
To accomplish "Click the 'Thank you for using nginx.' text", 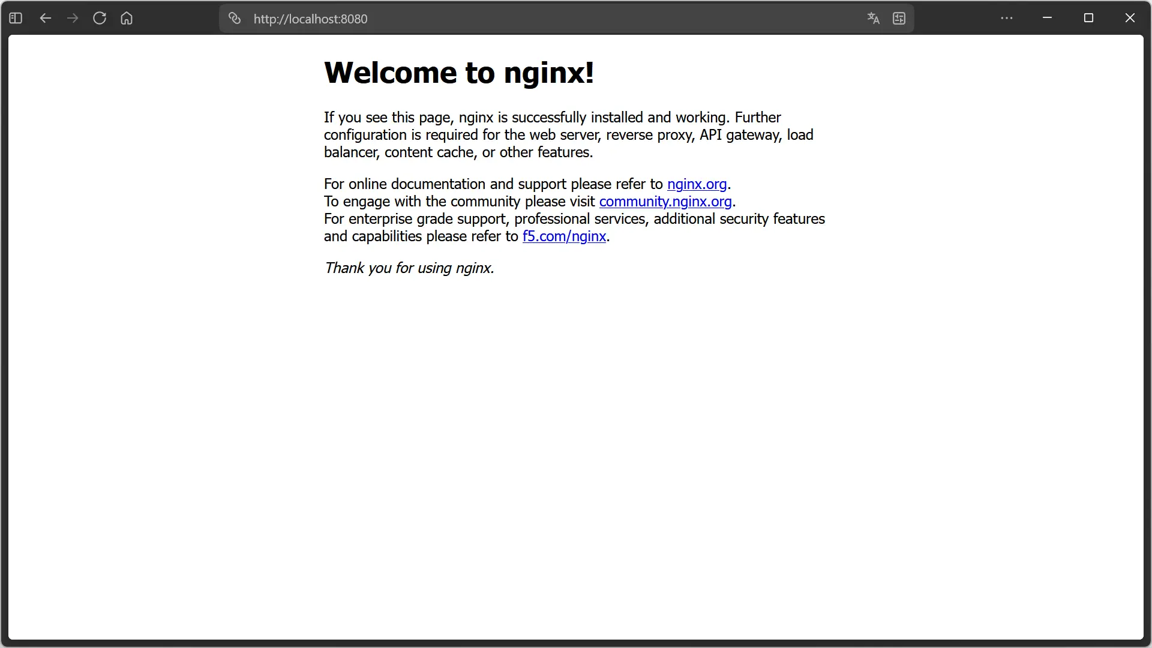I will tap(409, 268).
